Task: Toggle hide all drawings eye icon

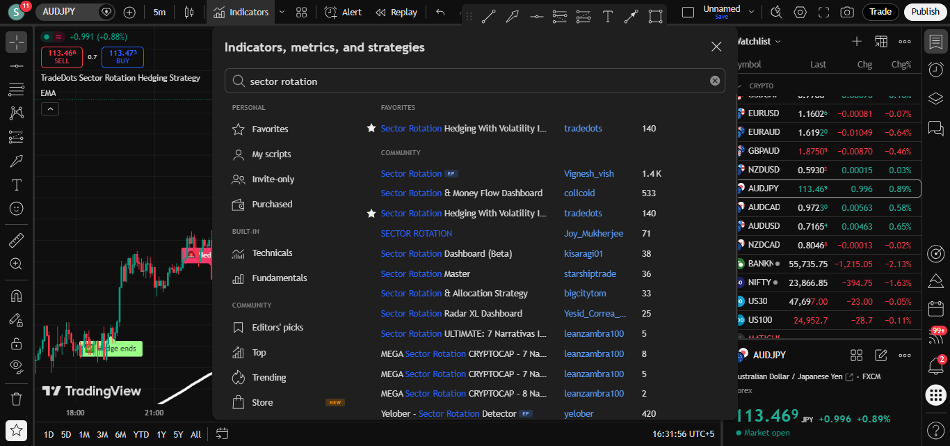Action: coord(17,365)
